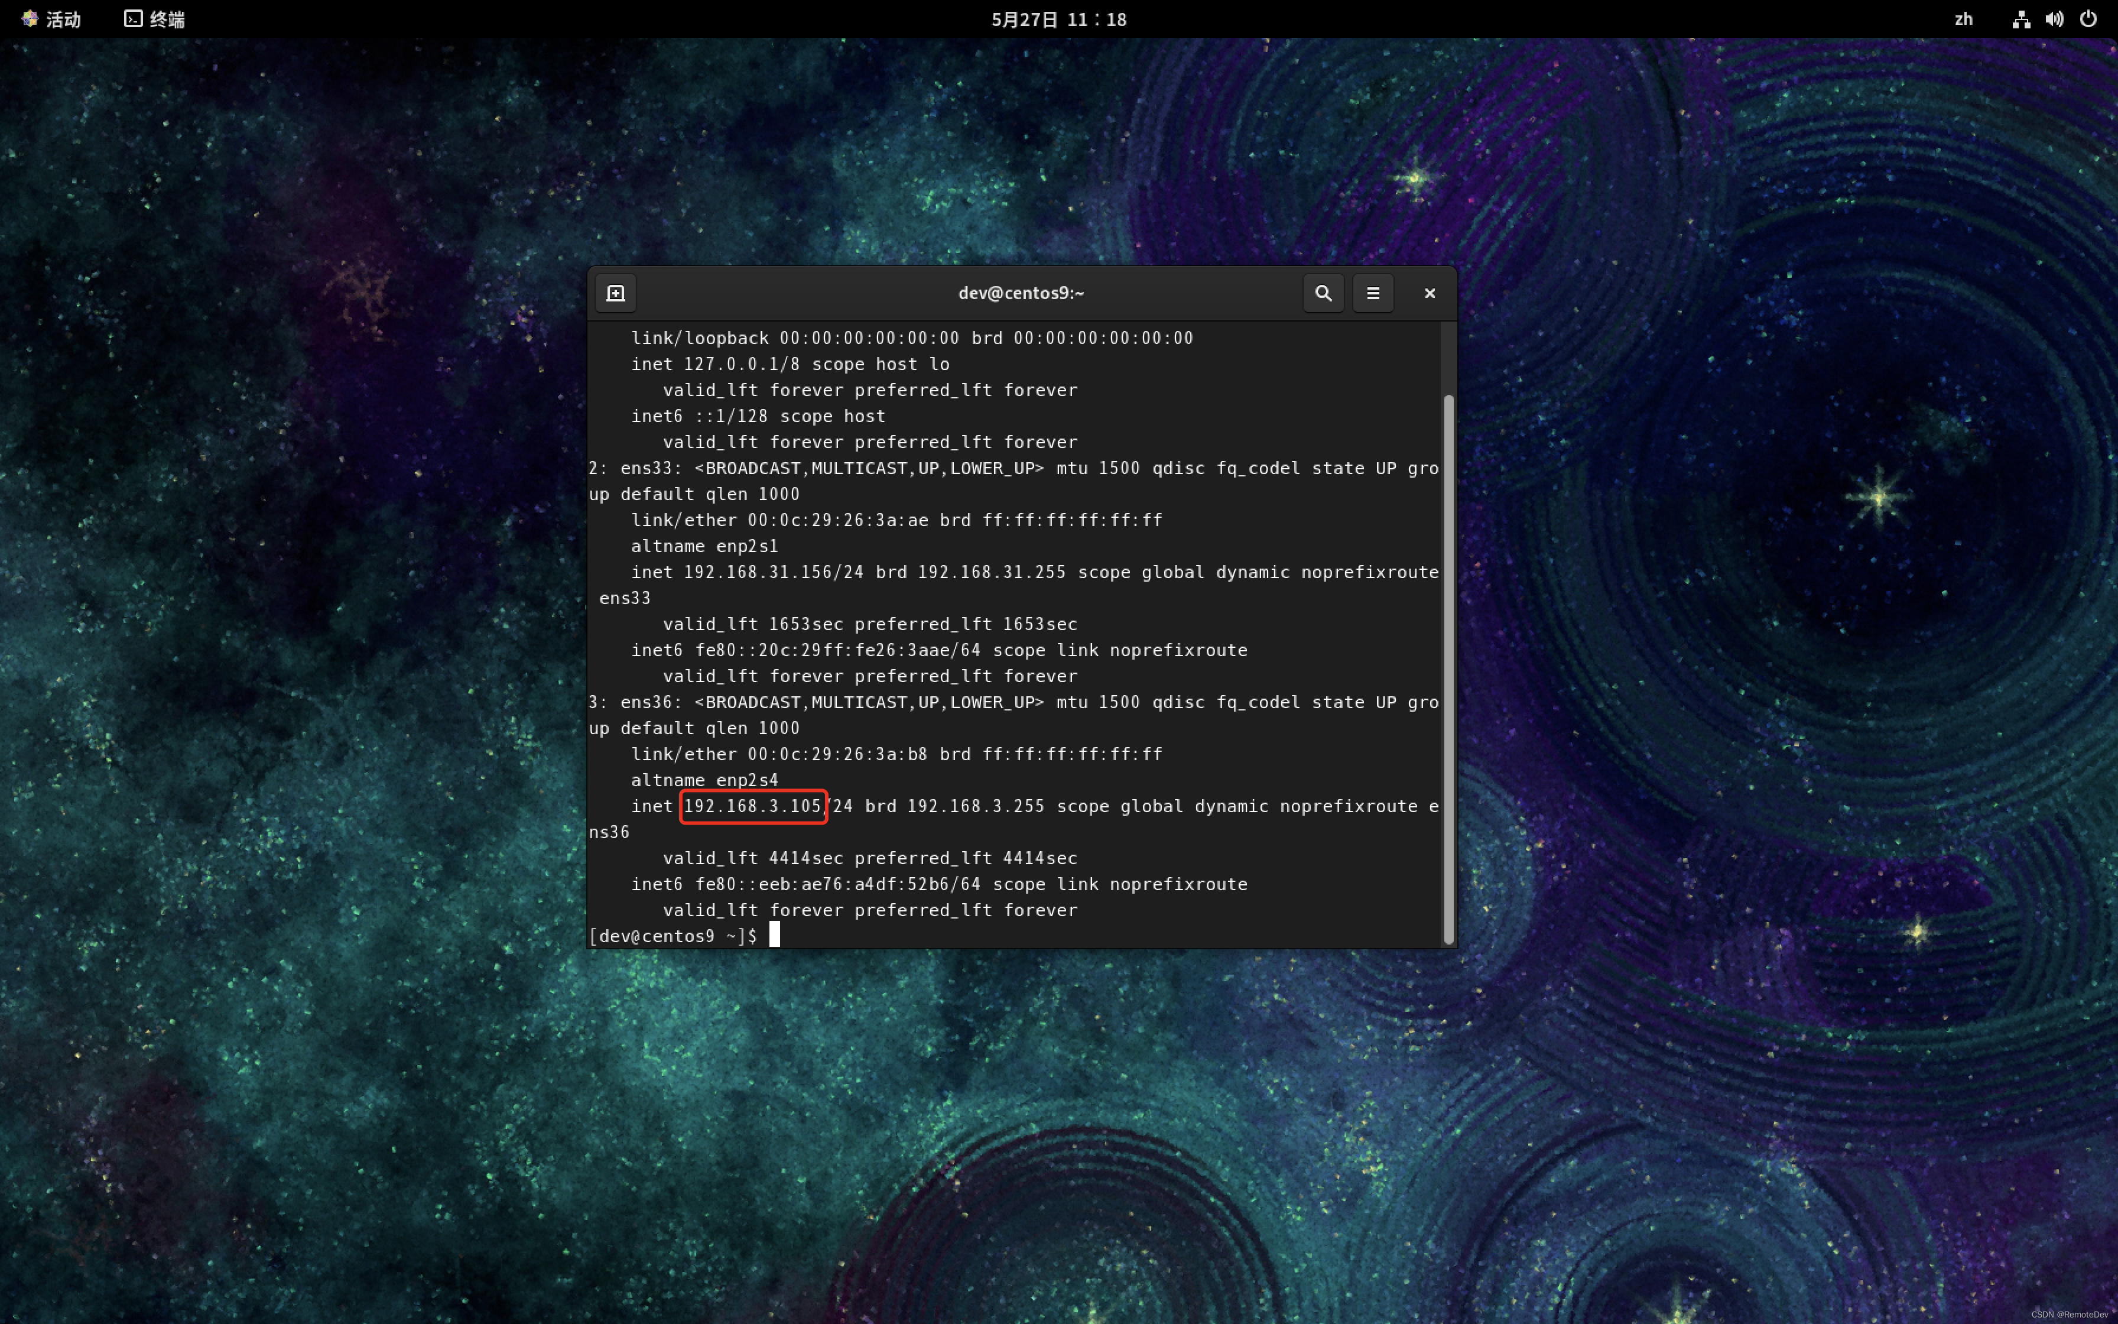Click the fe80::eeb:ae76:a4df:52b6/64 address
The image size is (2118, 1324).
pos(837,884)
